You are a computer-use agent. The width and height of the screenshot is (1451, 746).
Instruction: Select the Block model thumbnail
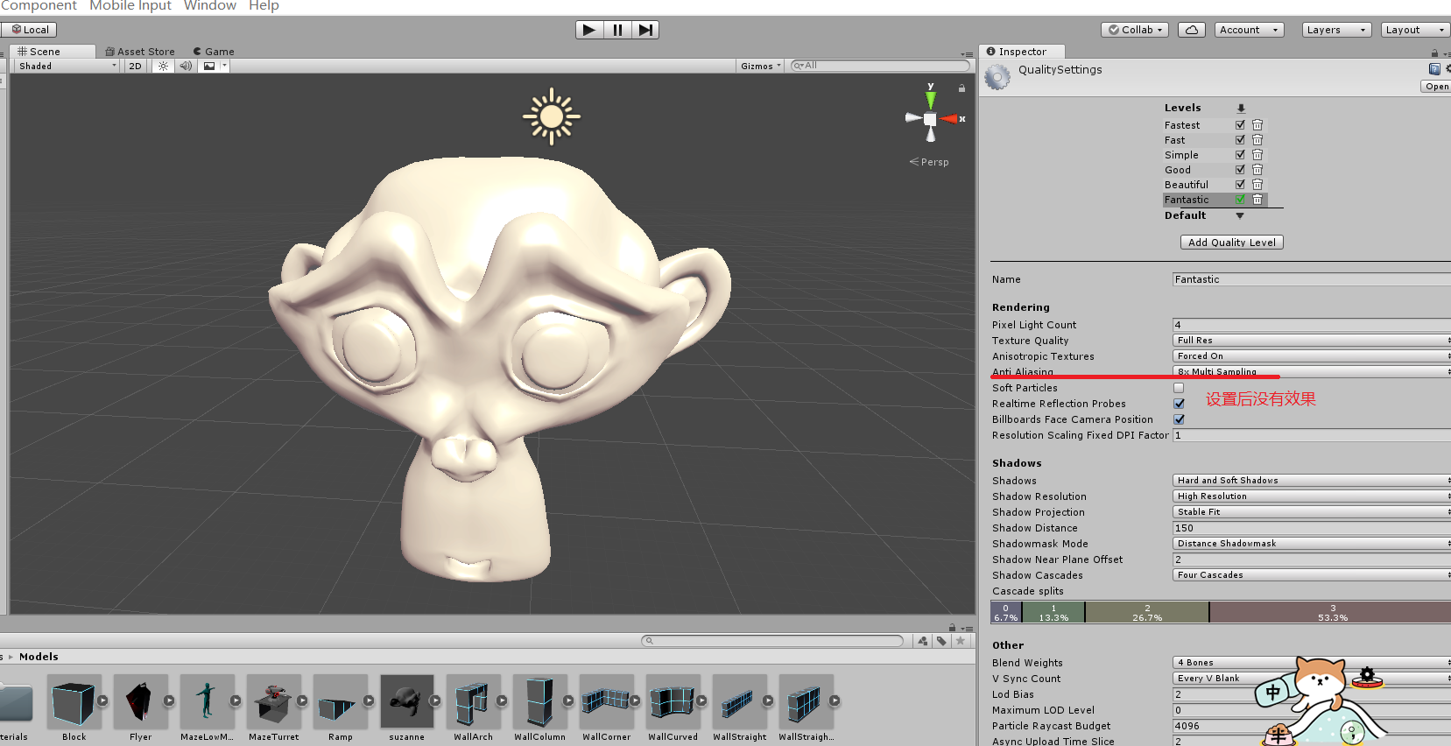click(73, 701)
